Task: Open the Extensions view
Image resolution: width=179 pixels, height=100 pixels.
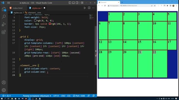Action: pyautogui.click(x=4, y=32)
